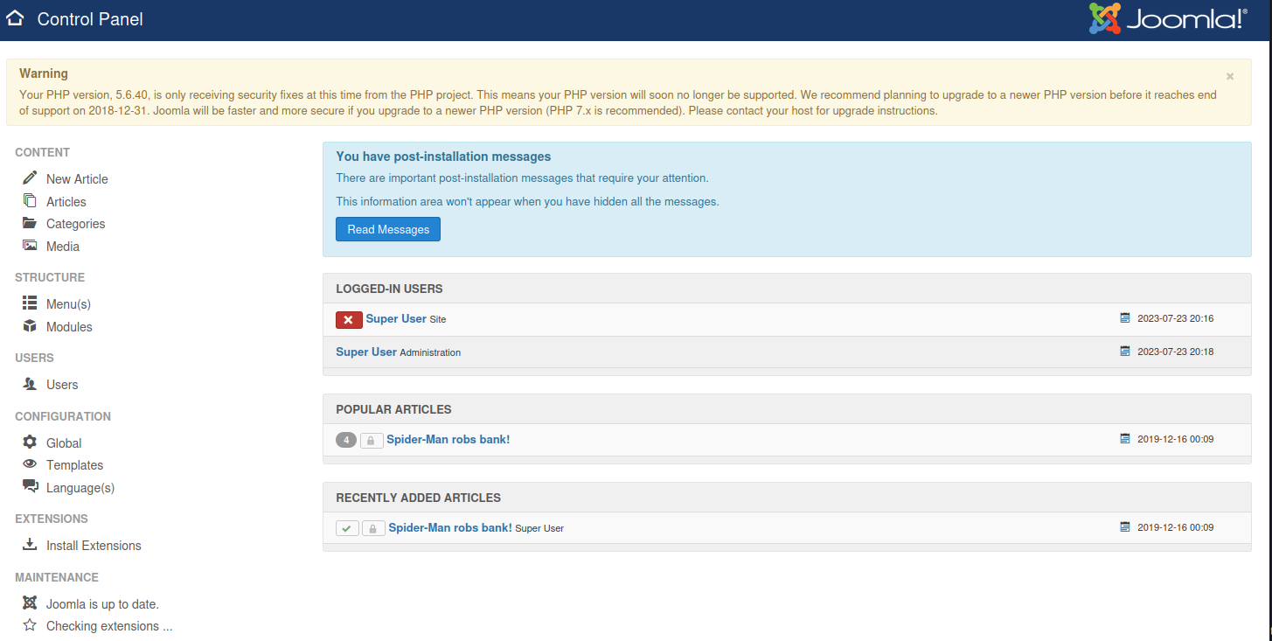
Task: Open Spider-Man robs bank! in Popular Articles
Action: pyautogui.click(x=448, y=439)
